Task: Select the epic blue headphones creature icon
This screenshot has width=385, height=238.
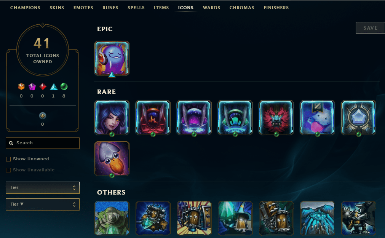Action: pyautogui.click(x=112, y=59)
